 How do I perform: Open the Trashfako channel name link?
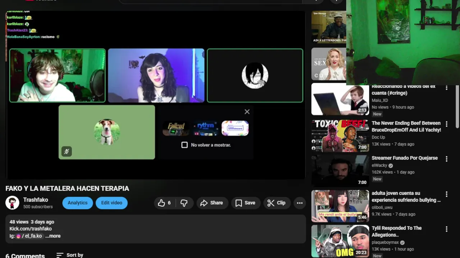[x=36, y=200]
